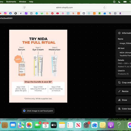Open the Draw tool

pyautogui.click(x=123, y=100)
